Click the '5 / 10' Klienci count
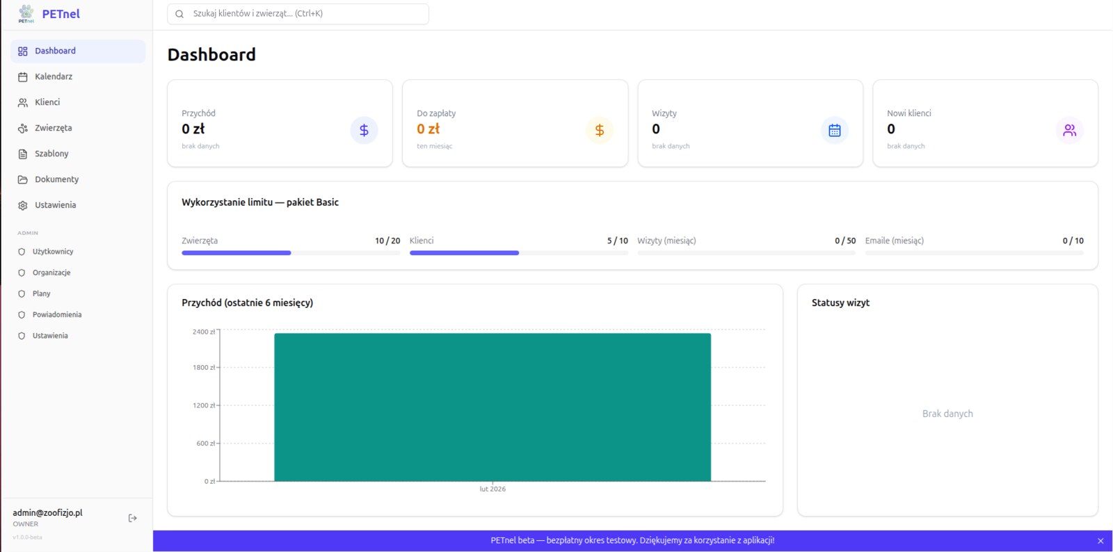The width and height of the screenshot is (1113, 552). click(x=618, y=241)
